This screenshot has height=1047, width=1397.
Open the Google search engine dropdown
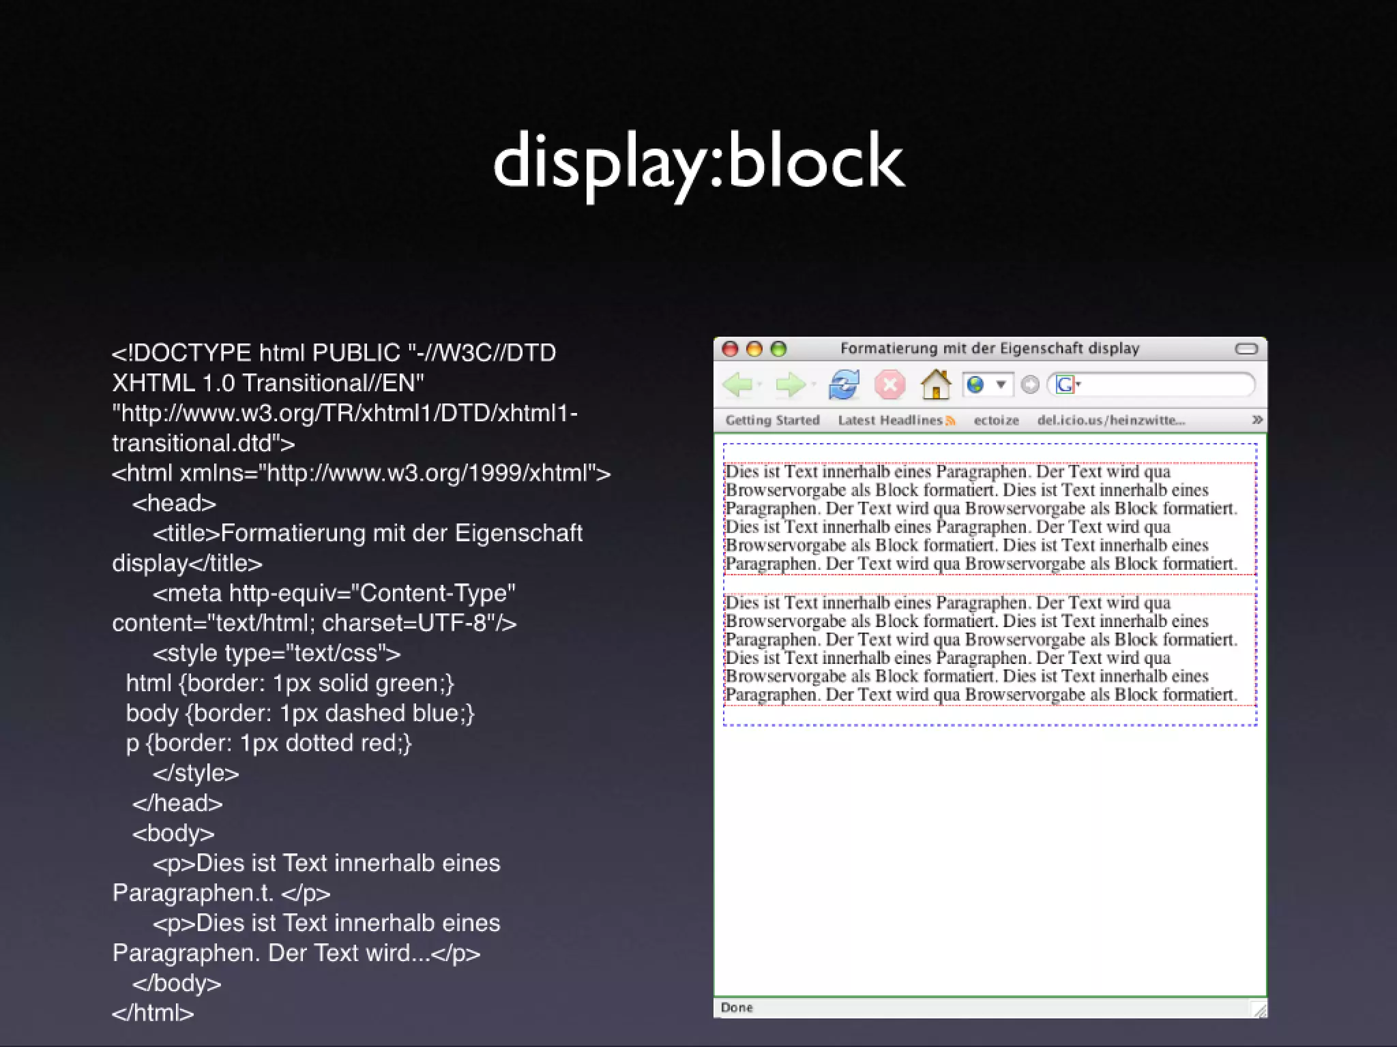click(x=1068, y=385)
